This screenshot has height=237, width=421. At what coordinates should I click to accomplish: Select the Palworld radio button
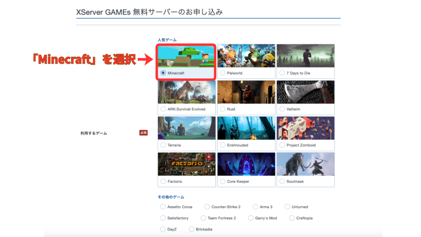click(x=223, y=73)
